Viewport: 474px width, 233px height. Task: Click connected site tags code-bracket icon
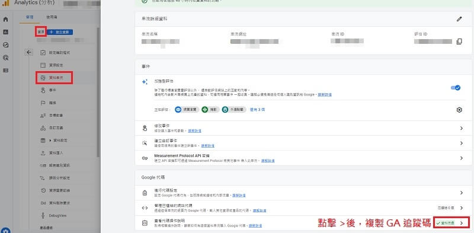click(x=145, y=208)
